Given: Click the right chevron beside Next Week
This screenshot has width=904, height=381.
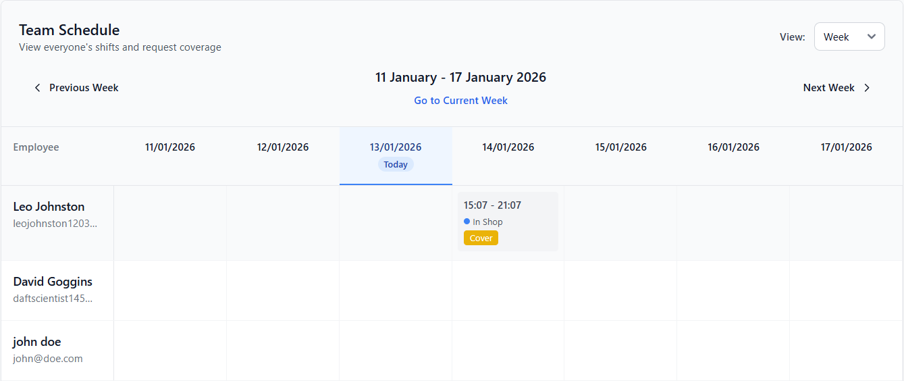Looking at the screenshot, I should (x=867, y=88).
